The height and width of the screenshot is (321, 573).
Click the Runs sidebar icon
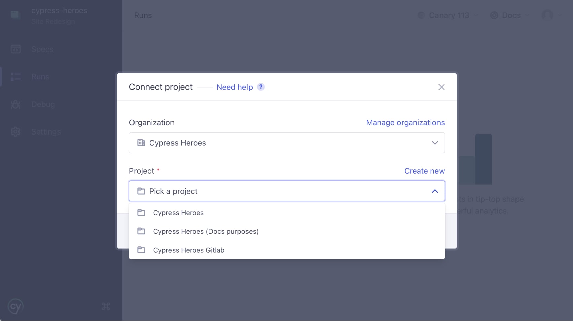coord(15,77)
